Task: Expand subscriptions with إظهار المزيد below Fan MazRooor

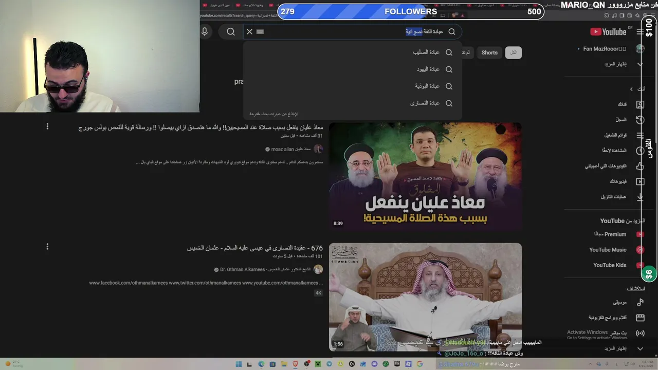Action: tap(622, 64)
